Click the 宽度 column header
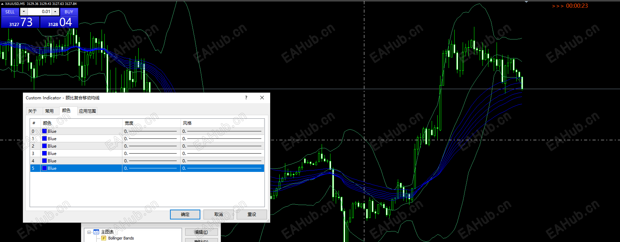The height and width of the screenshot is (242, 620). click(151, 123)
